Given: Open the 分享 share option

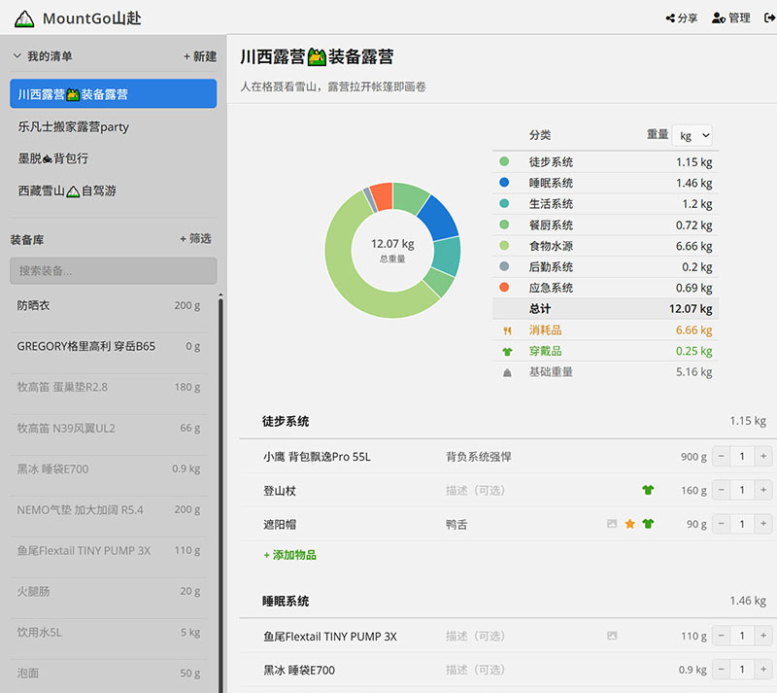Looking at the screenshot, I should (682, 17).
